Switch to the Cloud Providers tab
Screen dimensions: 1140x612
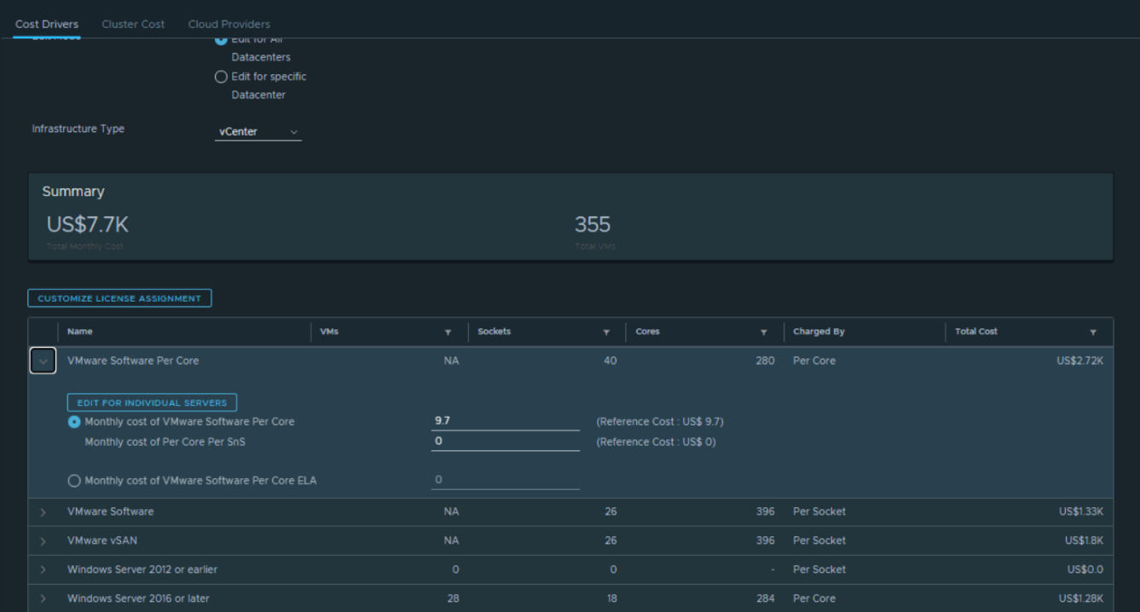pyautogui.click(x=228, y=23)
